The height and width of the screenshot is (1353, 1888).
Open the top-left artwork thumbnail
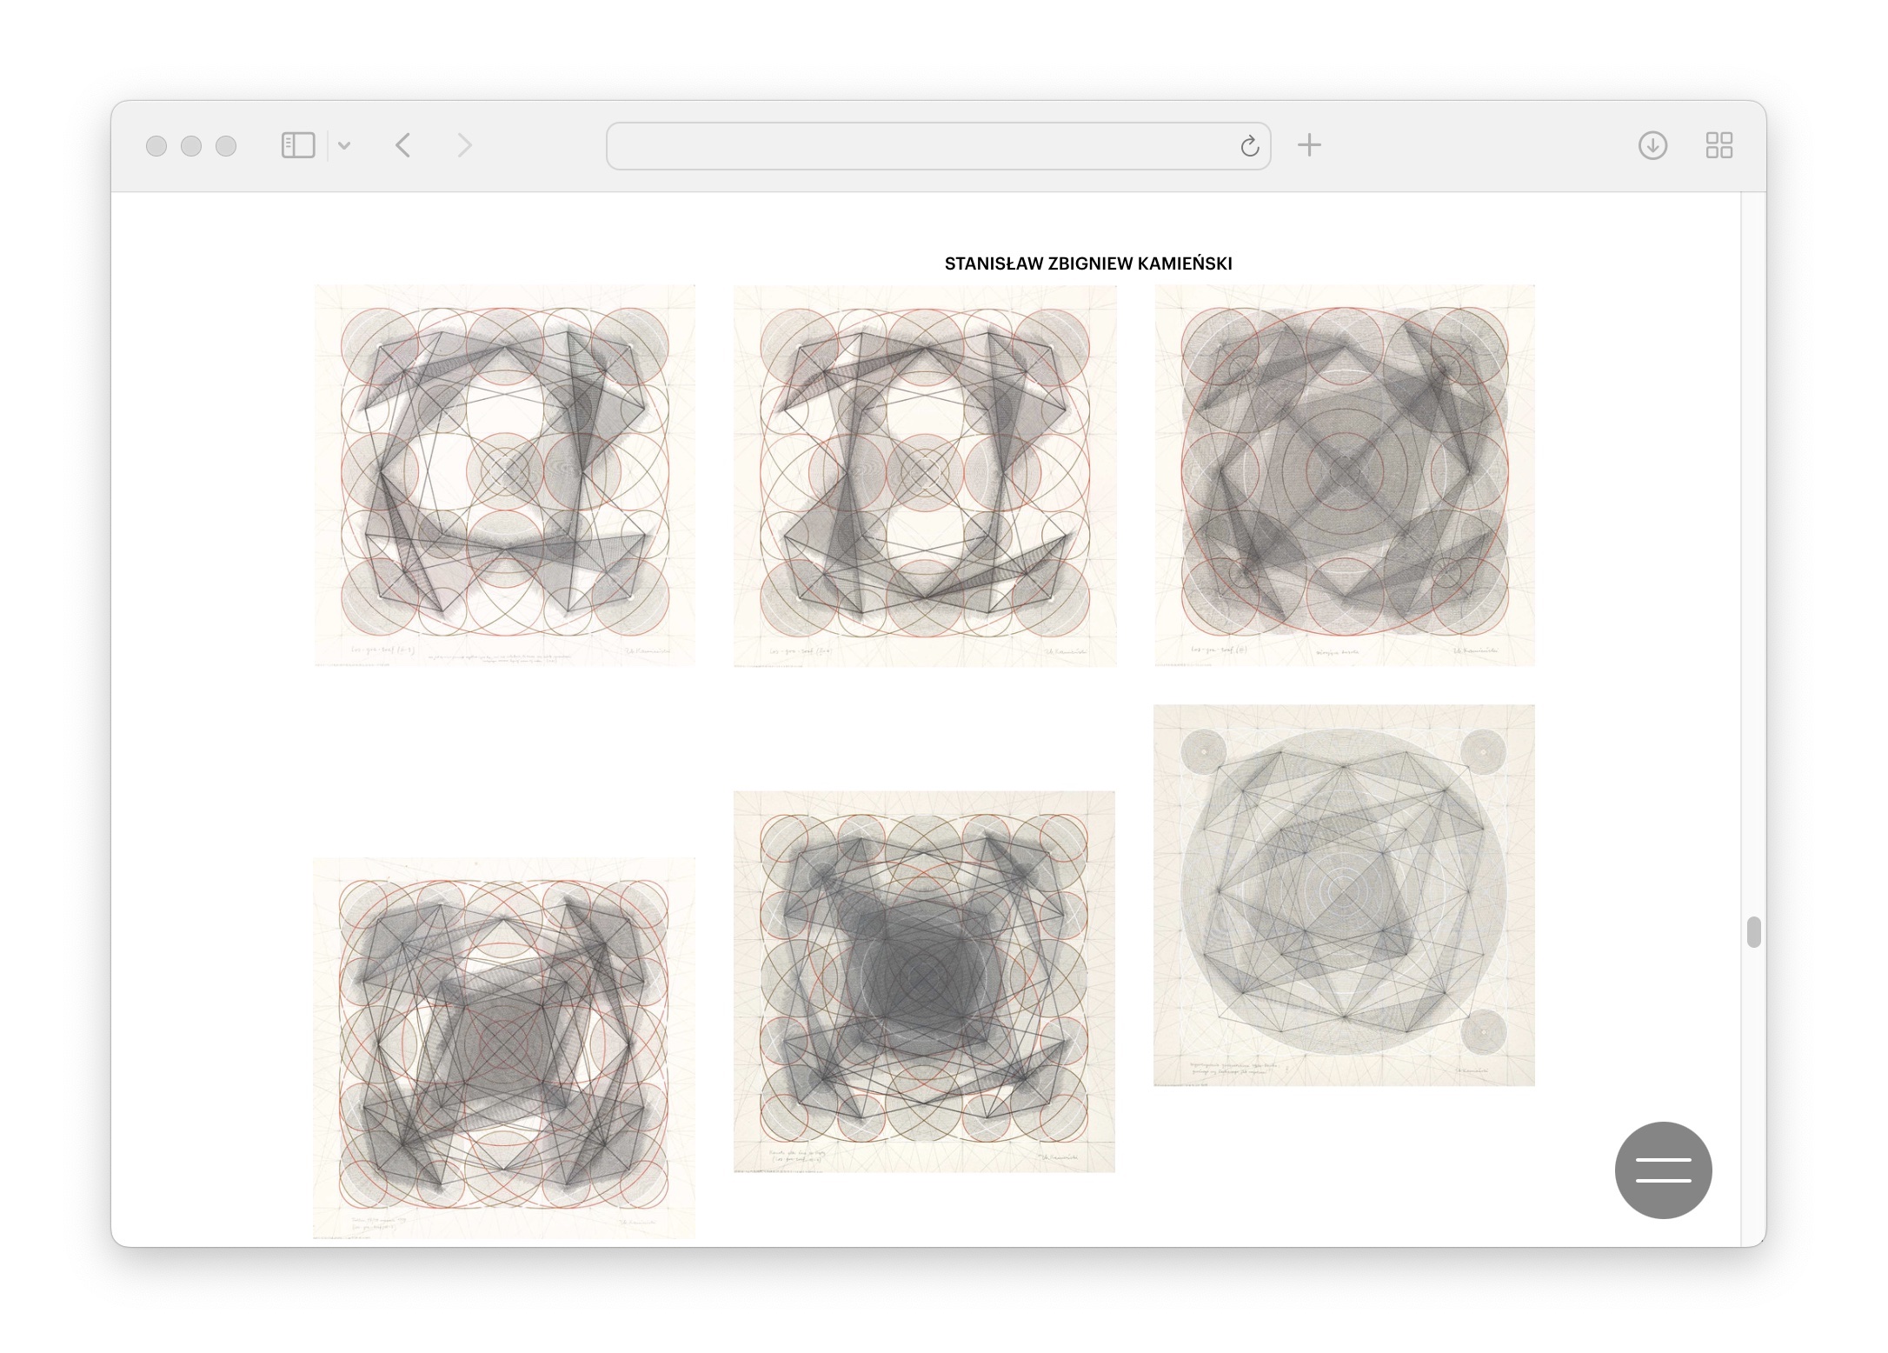[x=504, y=475]
